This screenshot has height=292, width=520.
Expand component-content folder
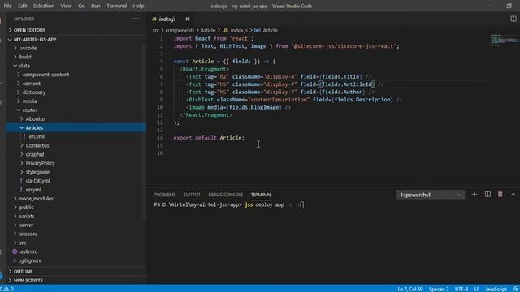pyautogui.click(x=45, y=75)
